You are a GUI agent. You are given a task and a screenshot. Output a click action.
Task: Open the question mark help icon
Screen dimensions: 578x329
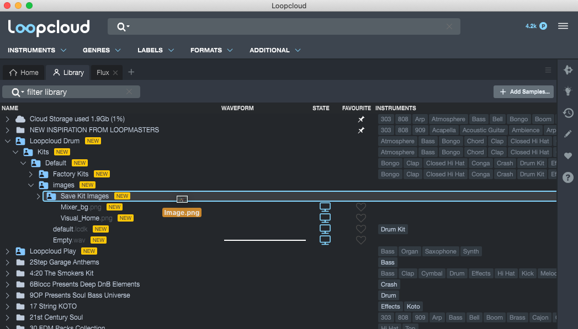(568, 177)
